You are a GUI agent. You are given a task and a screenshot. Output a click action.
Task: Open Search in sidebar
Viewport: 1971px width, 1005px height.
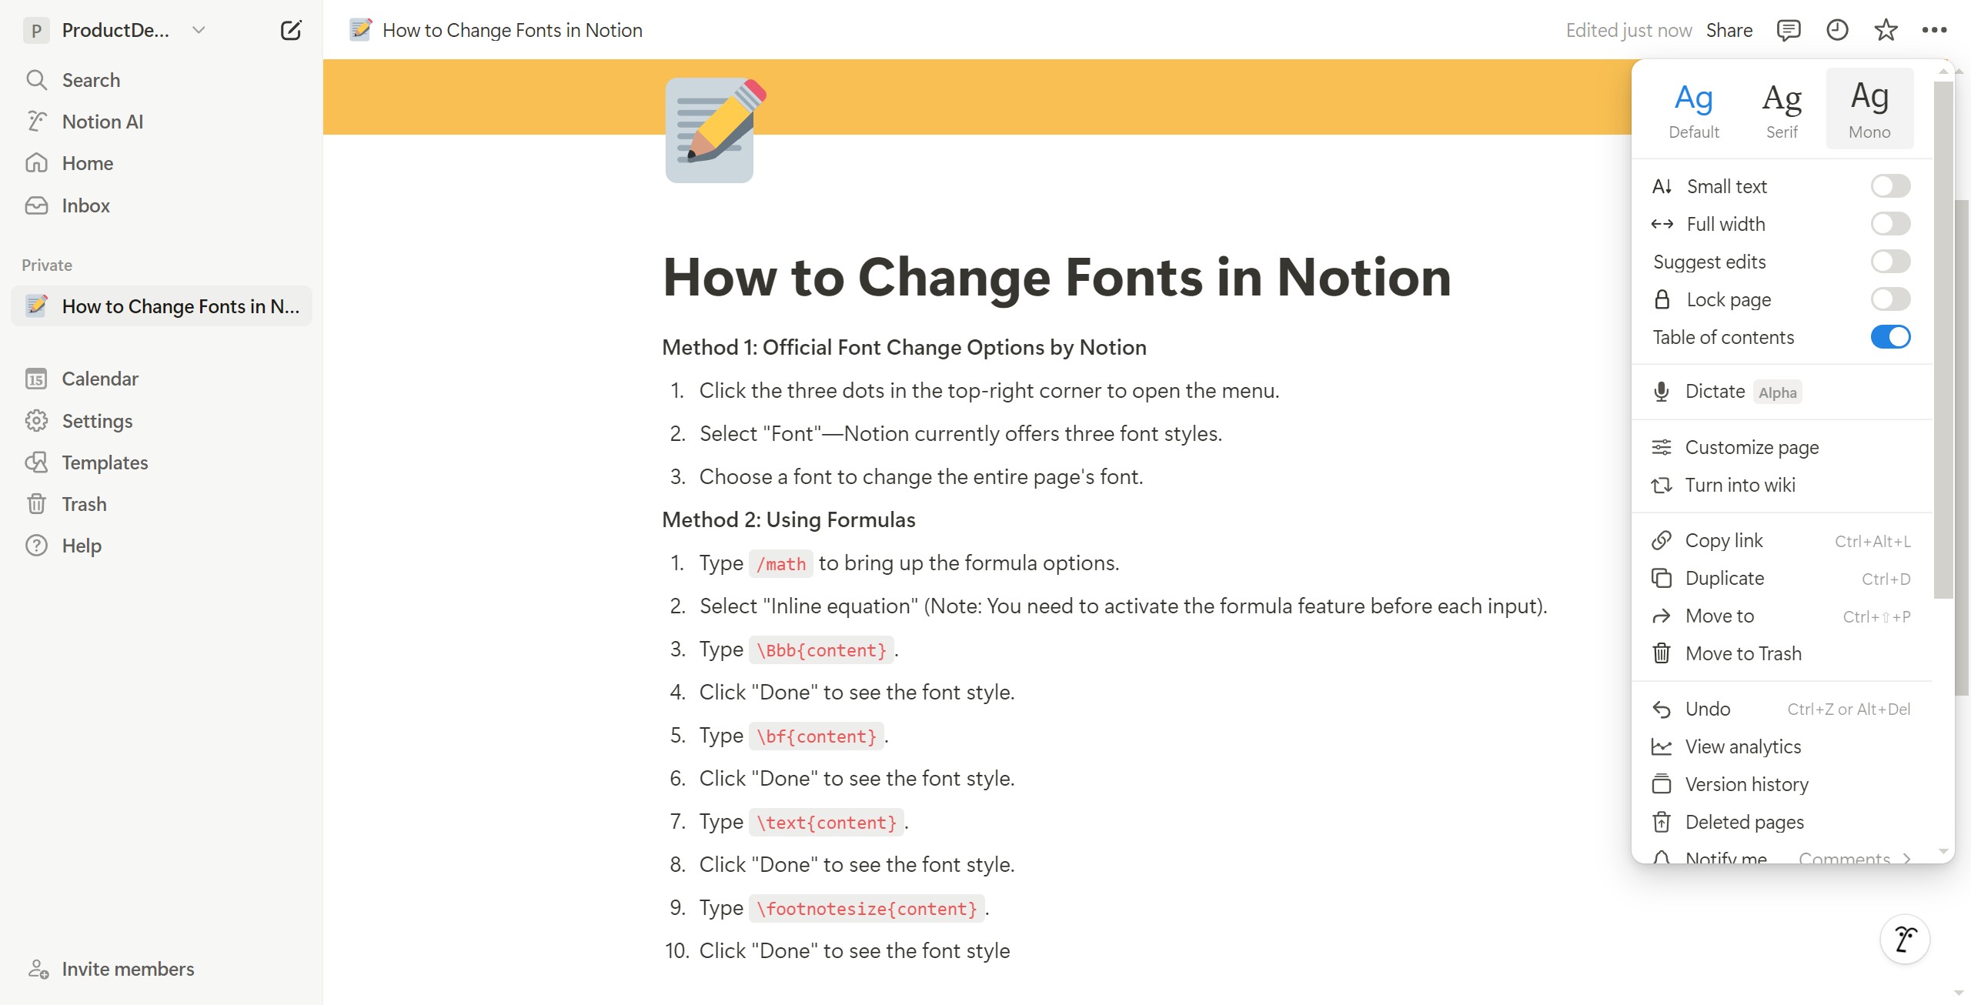(x=162, y=80)
